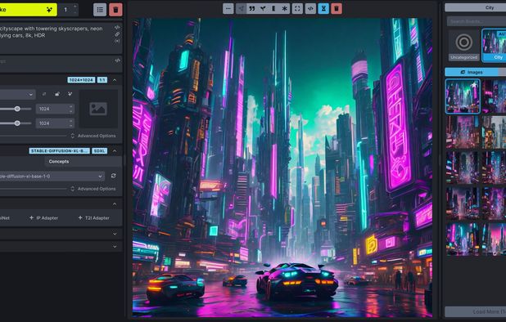The height and width of the screenshot is (322, 506).
Task: Click the load workflow arrow icon
Action: [241, 9]
